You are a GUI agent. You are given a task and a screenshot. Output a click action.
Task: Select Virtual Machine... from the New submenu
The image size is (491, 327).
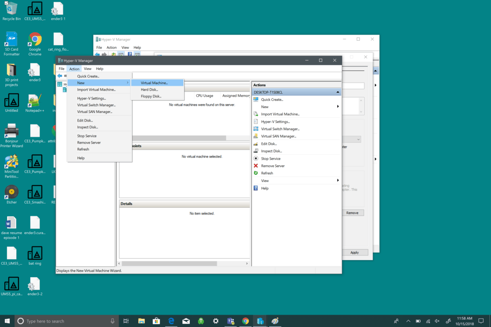[154, 83]
